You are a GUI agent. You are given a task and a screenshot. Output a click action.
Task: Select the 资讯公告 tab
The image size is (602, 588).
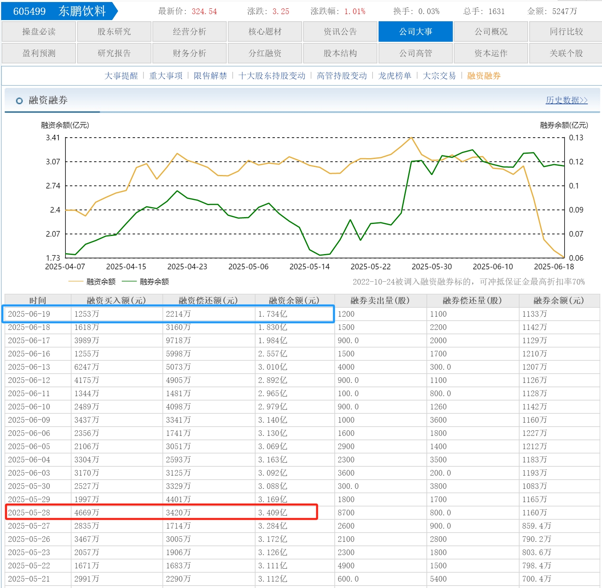[x=340, y=32]
